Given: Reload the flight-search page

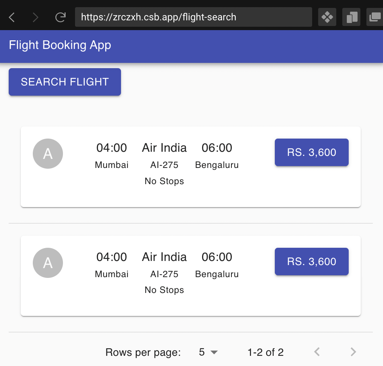Looking at the screenshot, I should [60, 17].
